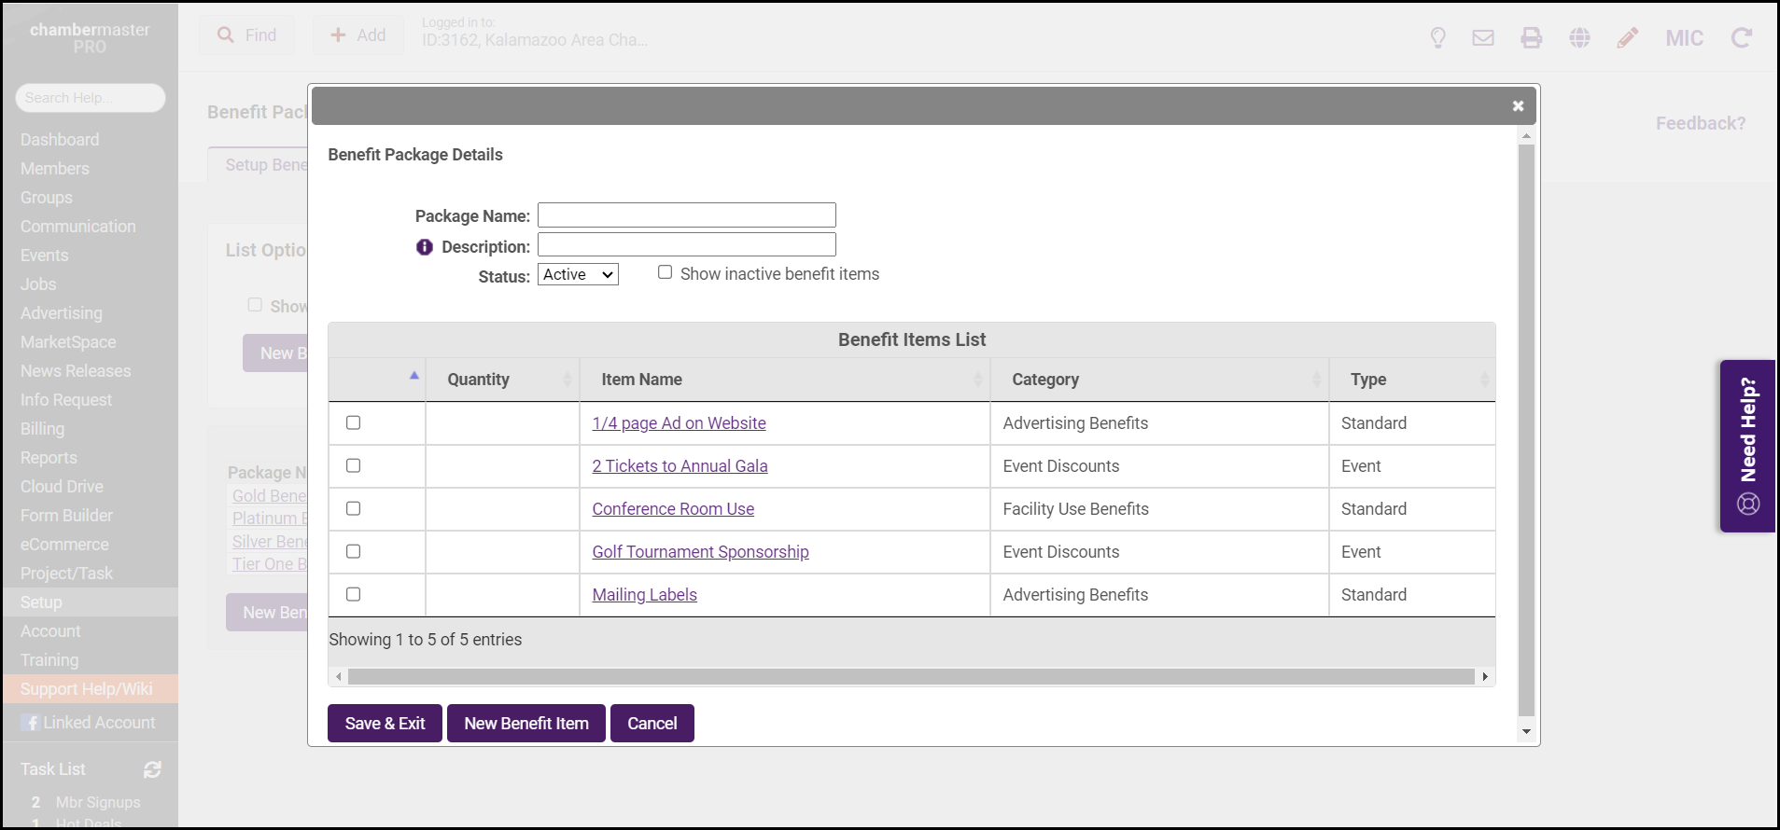Open the envelope mail icon
This screenshot has width=1780, height=830.
click(1483, 37)
